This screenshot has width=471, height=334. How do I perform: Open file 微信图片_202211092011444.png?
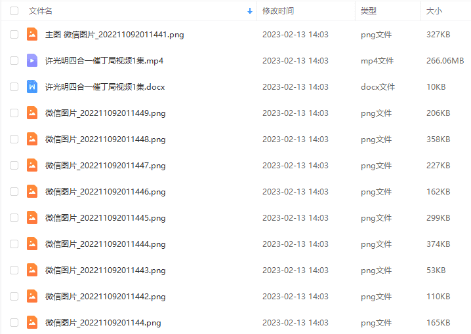click(x=105, y=244)
